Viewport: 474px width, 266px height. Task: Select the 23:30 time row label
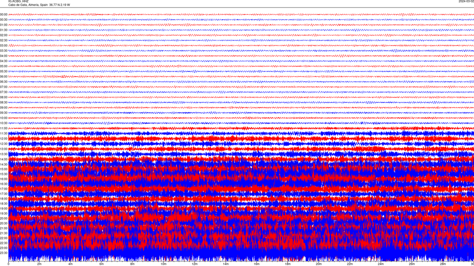pos(3,253)
